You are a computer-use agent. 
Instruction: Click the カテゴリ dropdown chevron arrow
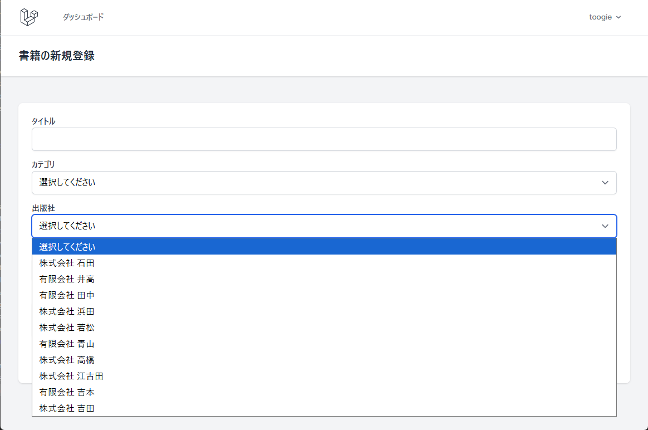click(x=605, y=183)
